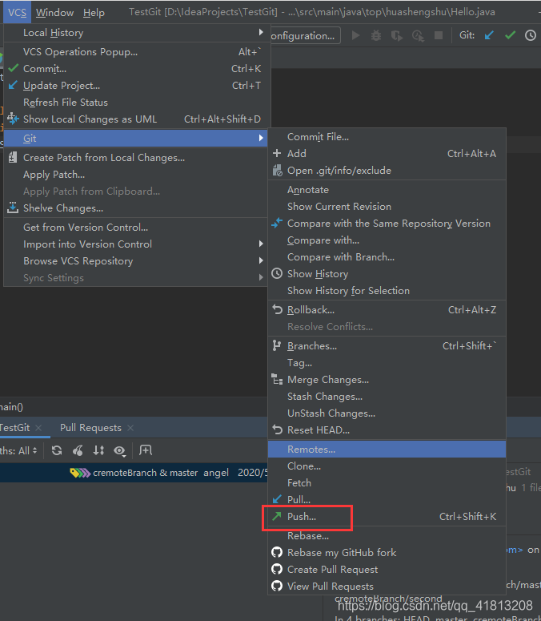
Task: Open the Window menu
Action: tap(54, 12)
